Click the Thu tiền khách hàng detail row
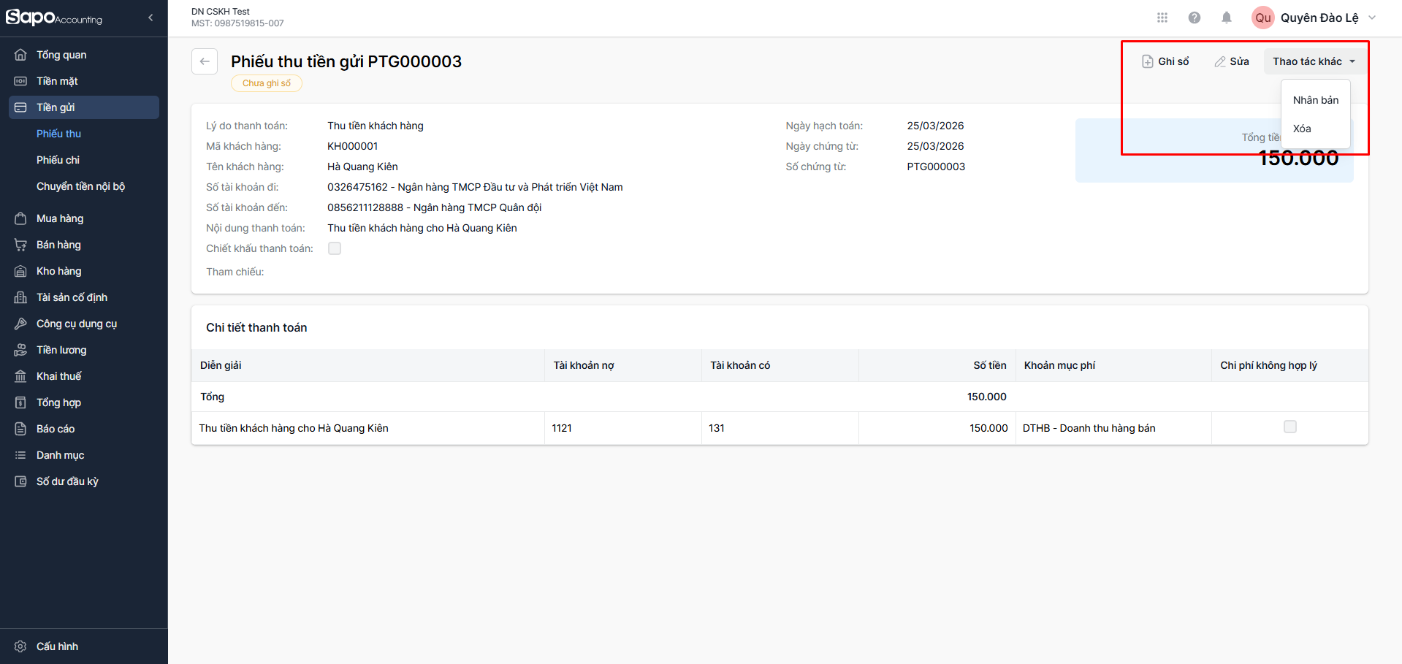Viewport: 1402px width, 664px height. [x=294, y=428]
